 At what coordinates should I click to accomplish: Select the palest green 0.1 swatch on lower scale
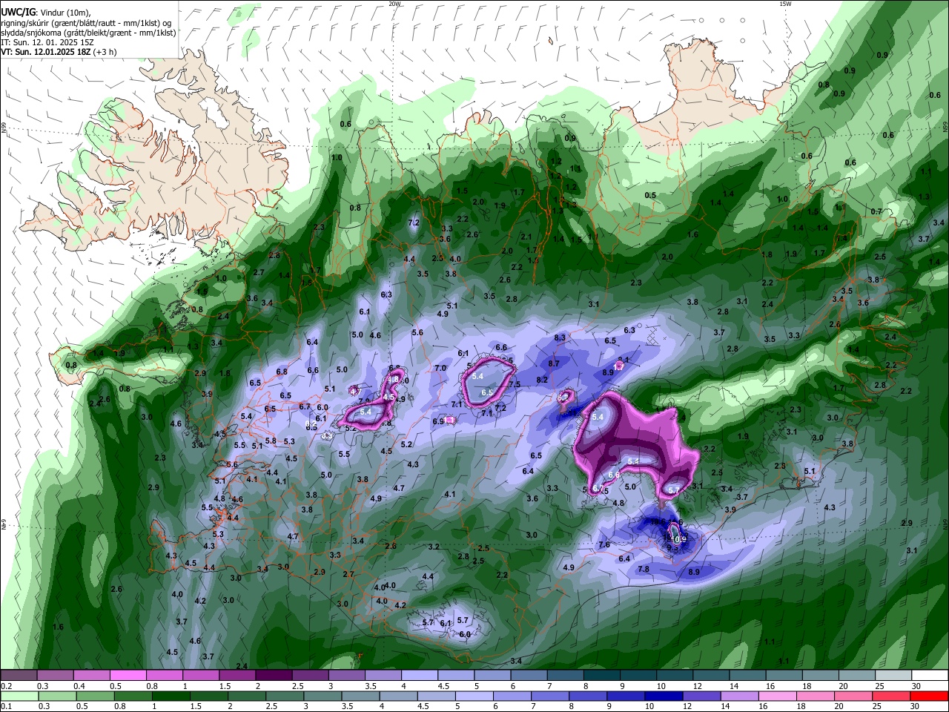pos(19,696)
